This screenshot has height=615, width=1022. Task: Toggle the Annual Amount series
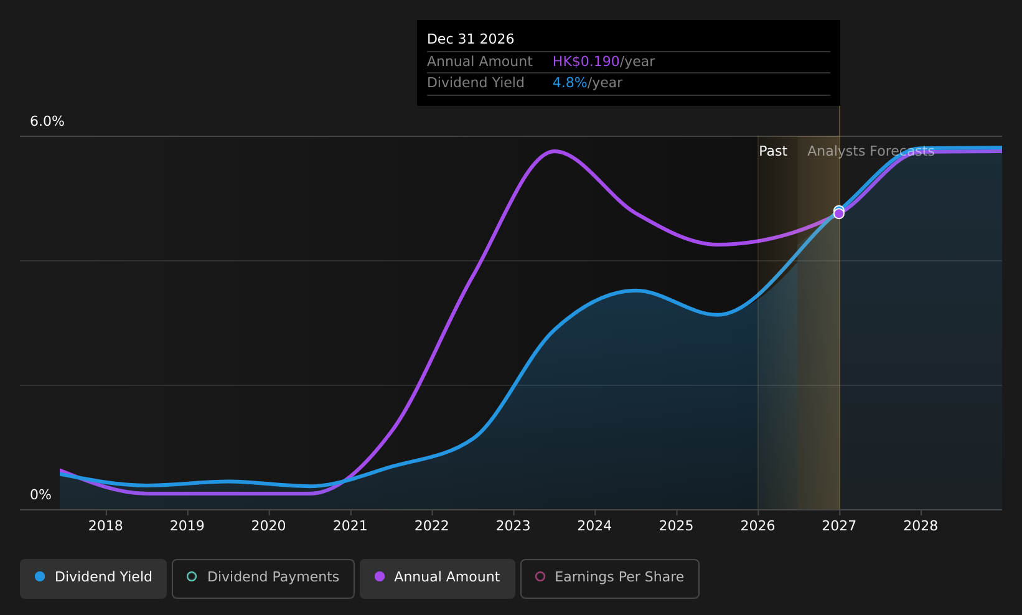point(438,578)
